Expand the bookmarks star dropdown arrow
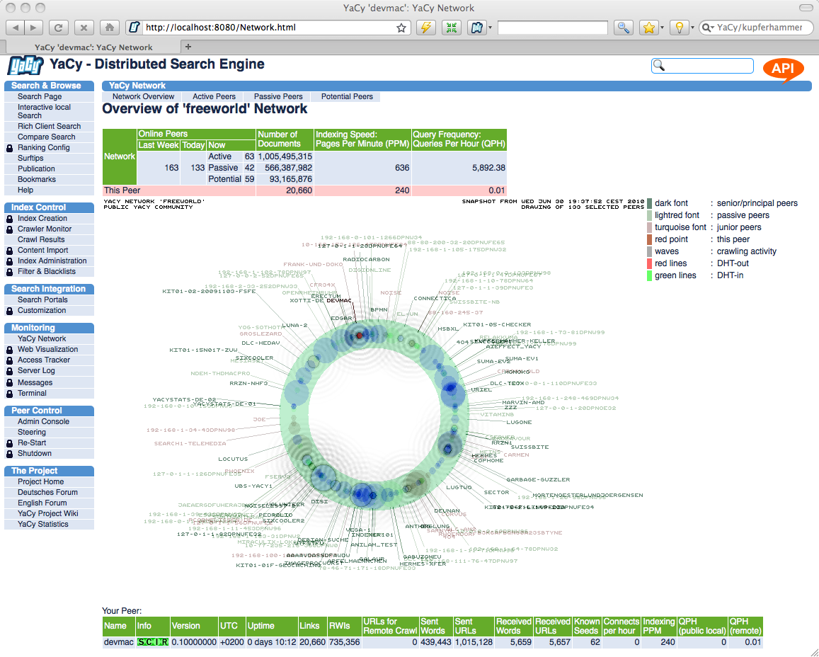 [662, 28]
